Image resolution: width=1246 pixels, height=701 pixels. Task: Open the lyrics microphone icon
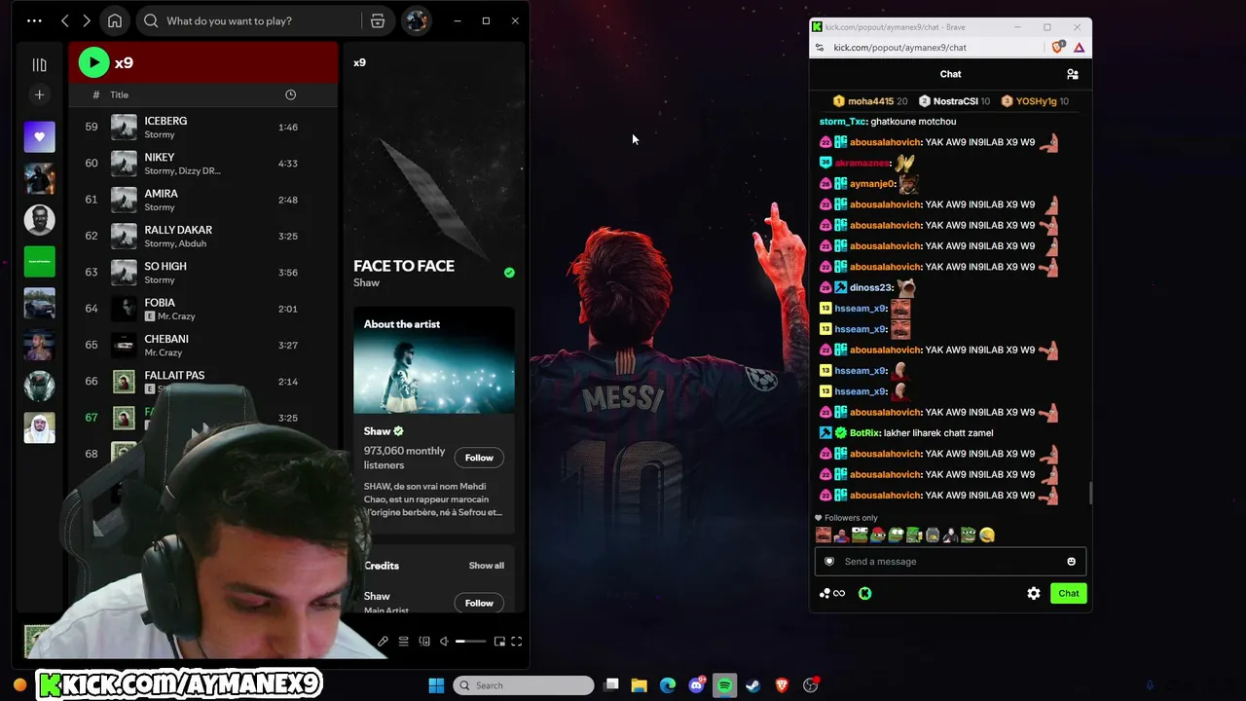click(x=383, y=642)
